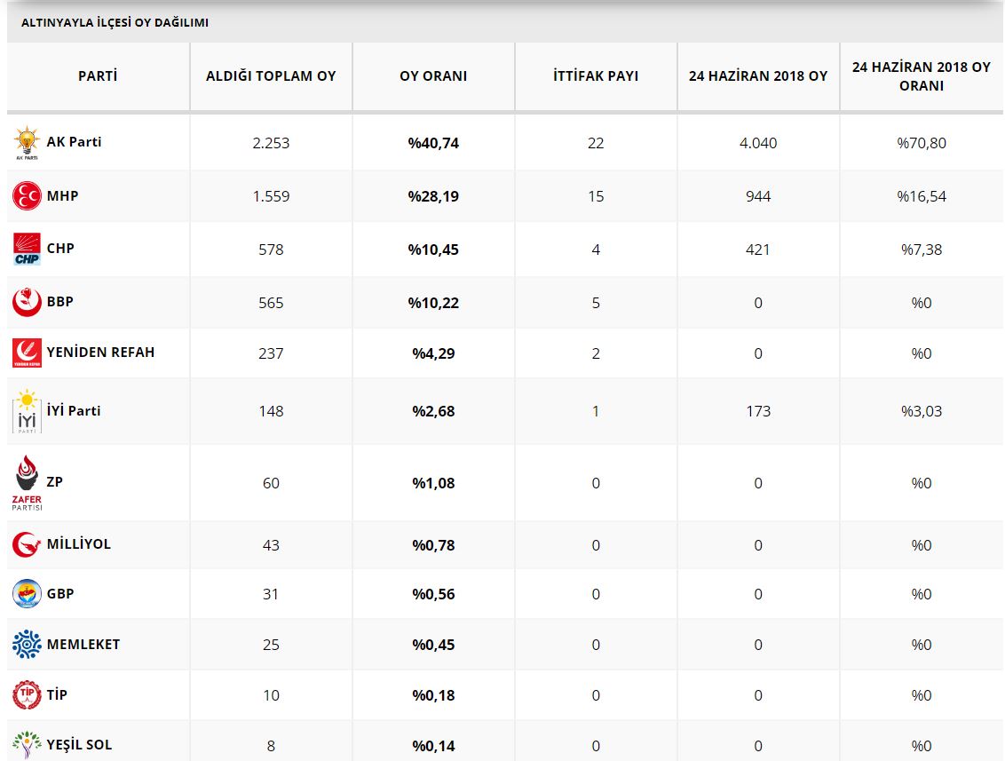The image size is (1005, 761).
Task: Click MHP vote share %28,19
Action: point(433,196)
